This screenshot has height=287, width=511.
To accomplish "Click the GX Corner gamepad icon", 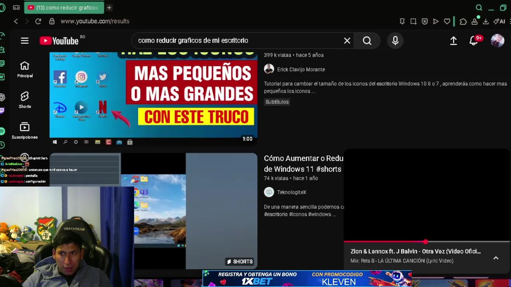I will 16,8.
